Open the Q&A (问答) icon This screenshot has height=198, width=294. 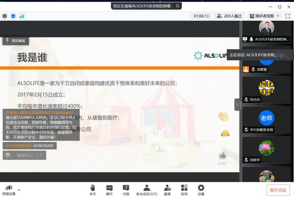(x=126, y=189)
